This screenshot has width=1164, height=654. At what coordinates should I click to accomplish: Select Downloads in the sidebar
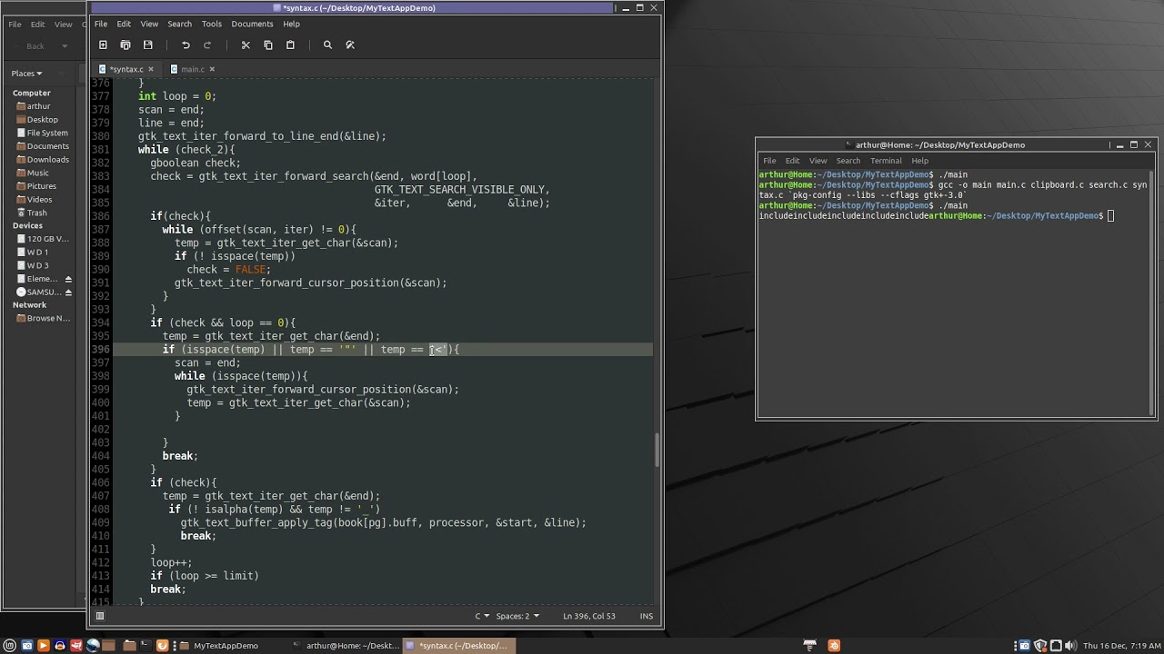(x=42, y=159)
